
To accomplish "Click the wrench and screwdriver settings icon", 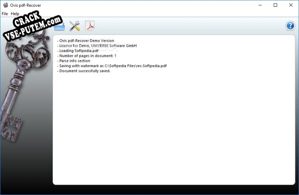I will pos(75,26).
